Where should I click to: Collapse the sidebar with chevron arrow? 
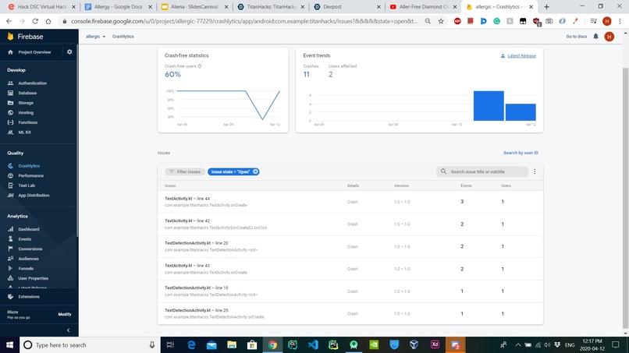(x=68, y=330)
